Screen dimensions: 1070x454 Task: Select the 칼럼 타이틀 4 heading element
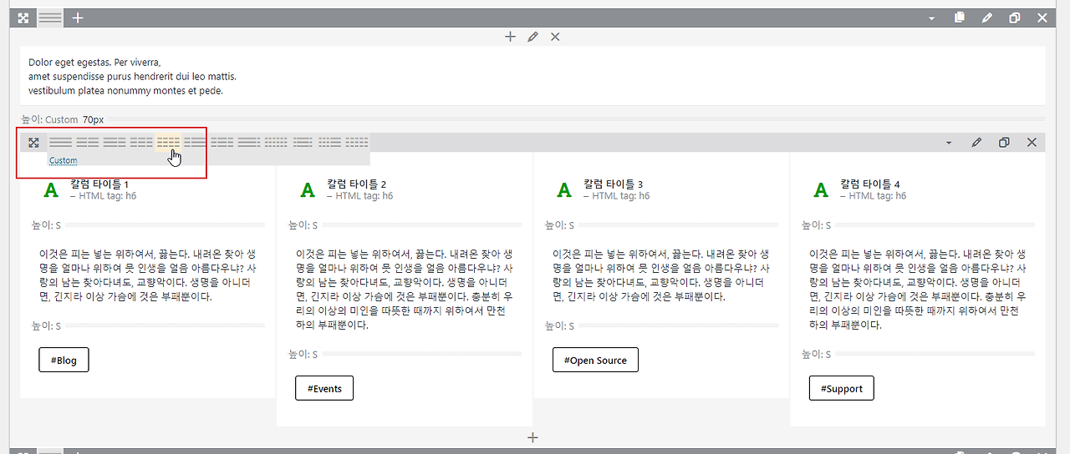coord(869,184)
